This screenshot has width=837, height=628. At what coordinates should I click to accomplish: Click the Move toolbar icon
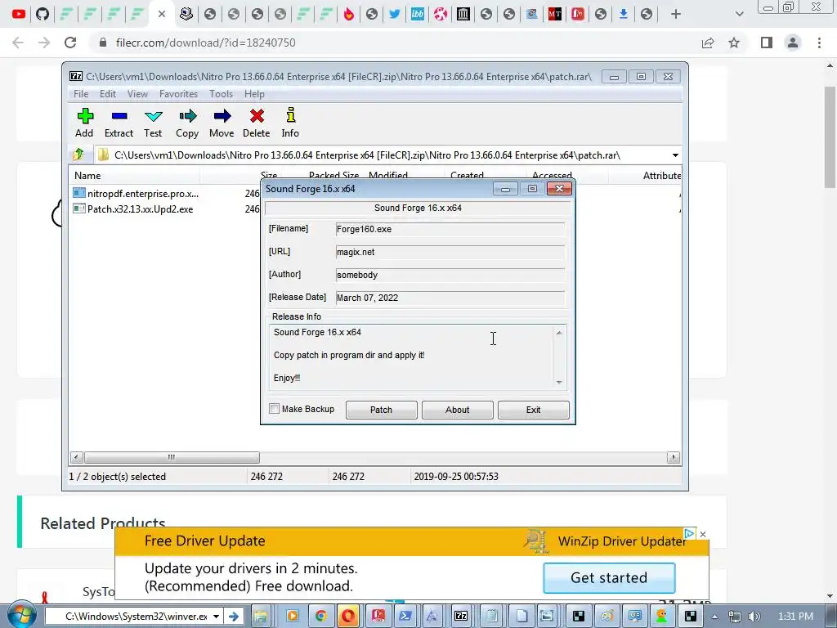pos(222,123)
